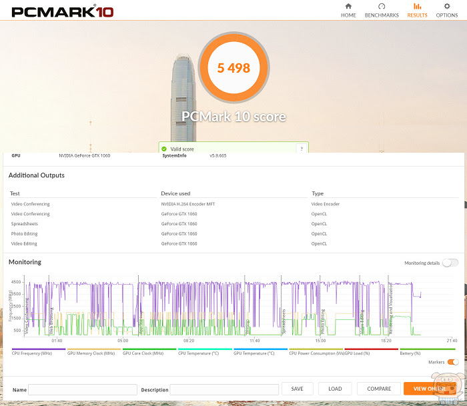Save the benchmark result
This screenshot has height=406, width=467.
tap(298, 389)
